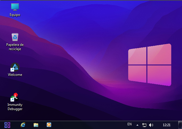
Task: Click the EN language indicator
Action: point(130,124)
